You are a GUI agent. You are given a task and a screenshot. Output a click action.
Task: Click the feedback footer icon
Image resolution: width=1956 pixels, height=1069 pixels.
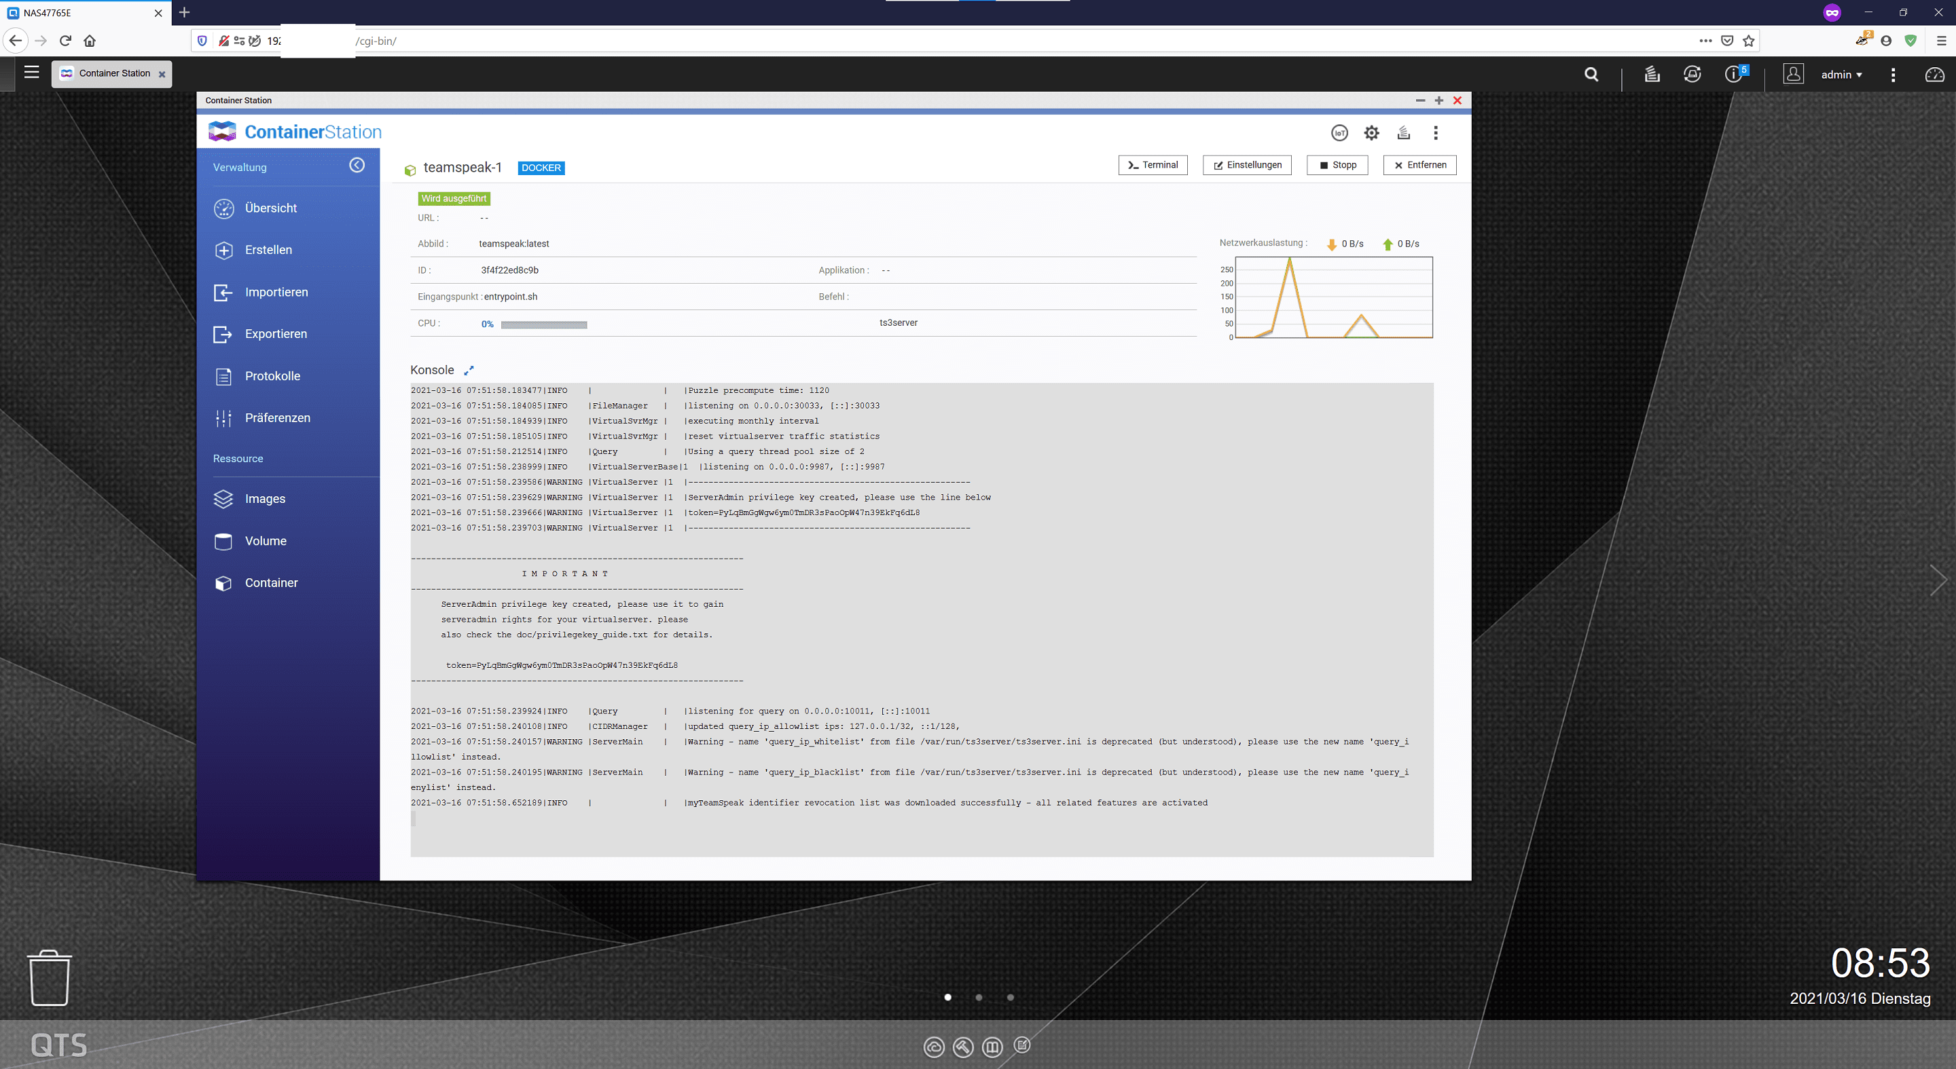pos(1022,1045)
